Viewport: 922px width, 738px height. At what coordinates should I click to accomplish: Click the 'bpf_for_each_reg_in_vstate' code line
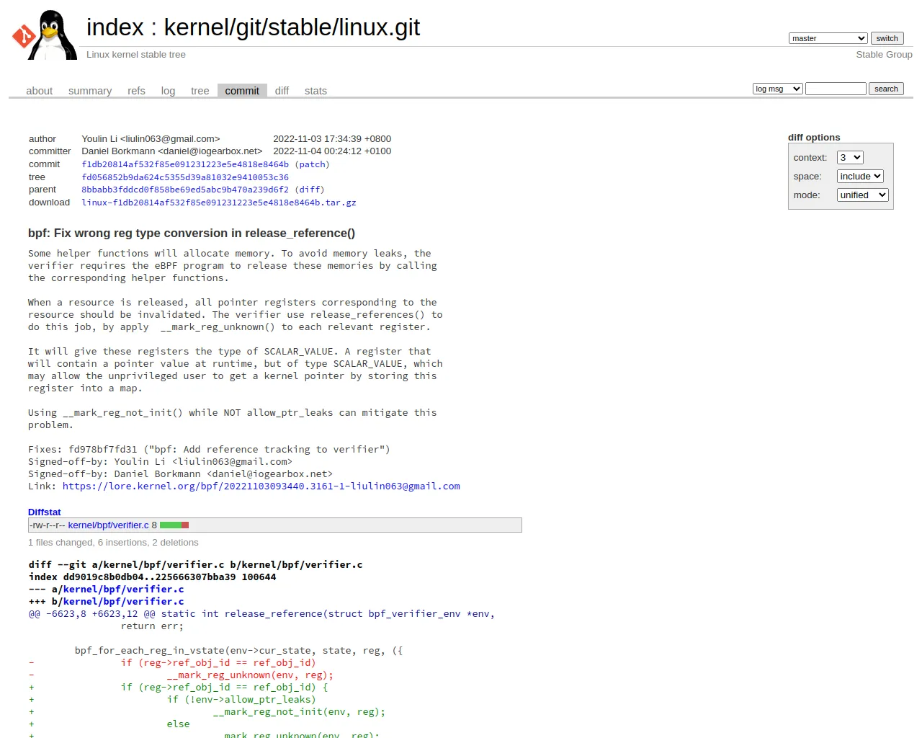238,651
